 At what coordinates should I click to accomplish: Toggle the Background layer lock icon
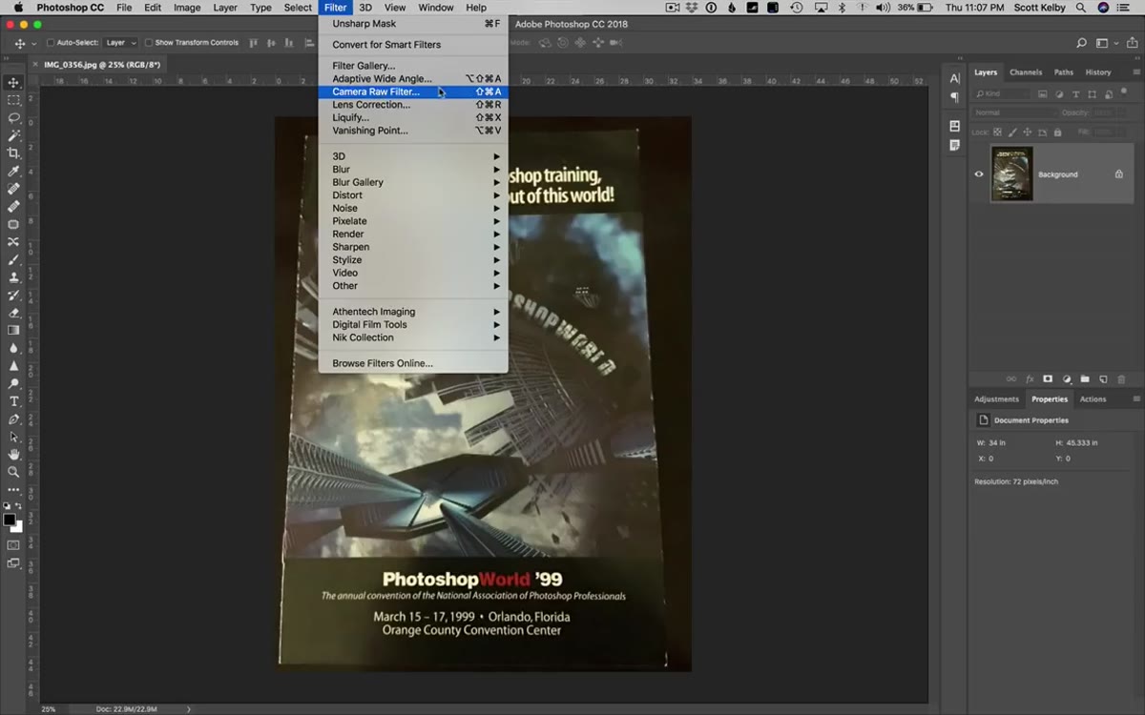[x=1119, y=174]
